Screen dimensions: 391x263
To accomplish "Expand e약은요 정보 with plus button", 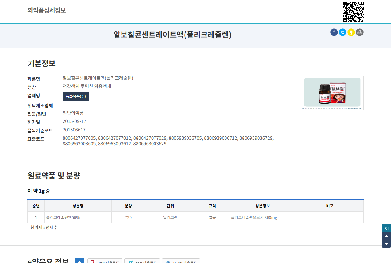I will [80, 261].
